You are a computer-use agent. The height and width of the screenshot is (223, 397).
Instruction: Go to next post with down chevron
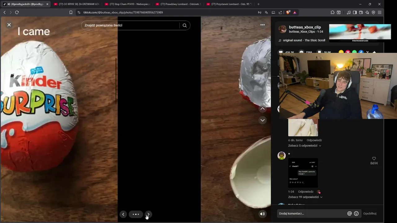point(262,120)
